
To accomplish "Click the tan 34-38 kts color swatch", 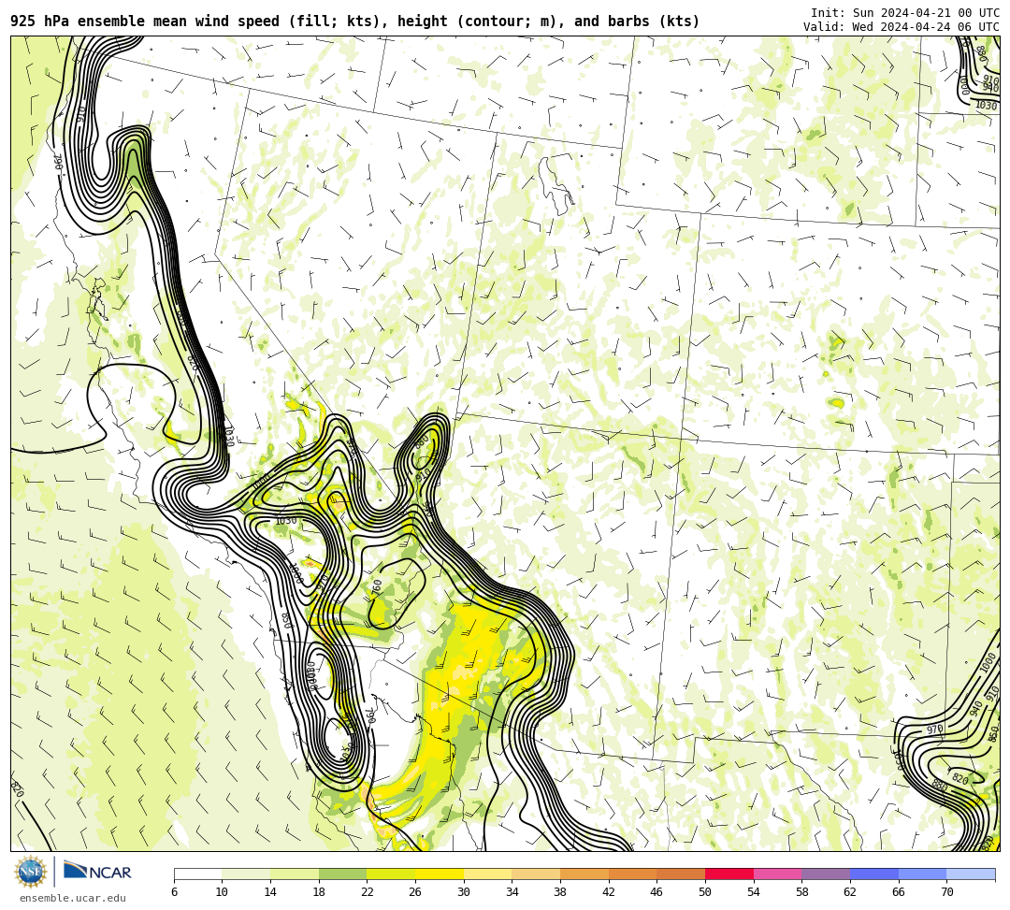I will tap(536, 874).
